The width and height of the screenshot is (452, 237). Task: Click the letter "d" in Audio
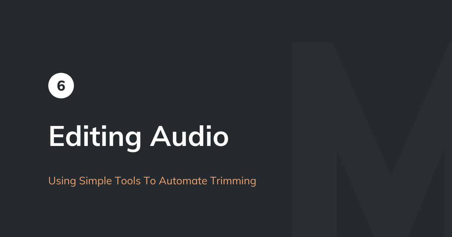point(196,136)
